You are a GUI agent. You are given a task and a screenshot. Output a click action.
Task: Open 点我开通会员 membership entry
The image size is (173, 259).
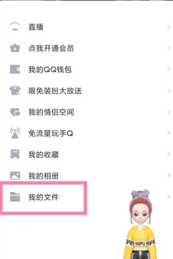pos(86,48)
